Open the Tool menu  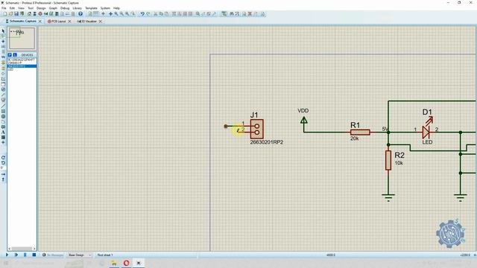(31, 8)
